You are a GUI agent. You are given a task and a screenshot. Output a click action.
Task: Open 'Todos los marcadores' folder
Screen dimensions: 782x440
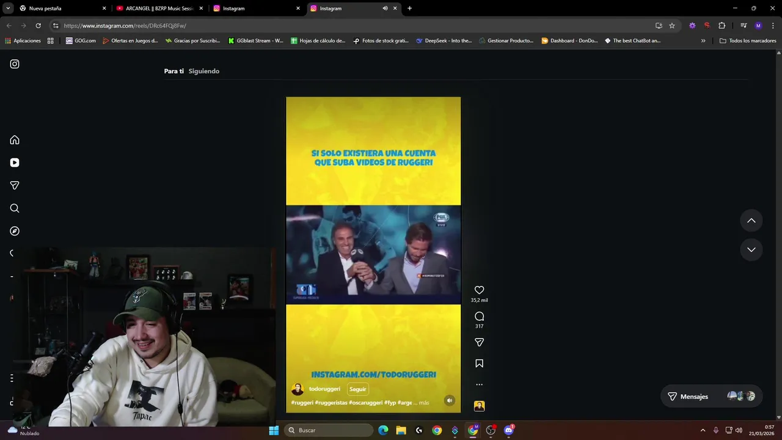(x=748, y=41)
